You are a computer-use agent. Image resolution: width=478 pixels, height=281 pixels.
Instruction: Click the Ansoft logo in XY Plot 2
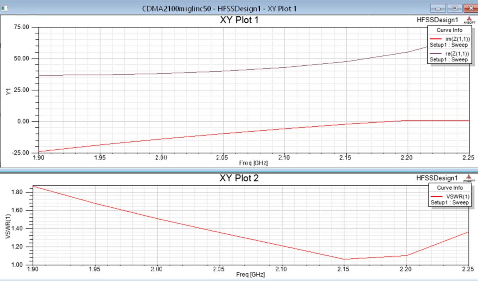click(470, 179)
